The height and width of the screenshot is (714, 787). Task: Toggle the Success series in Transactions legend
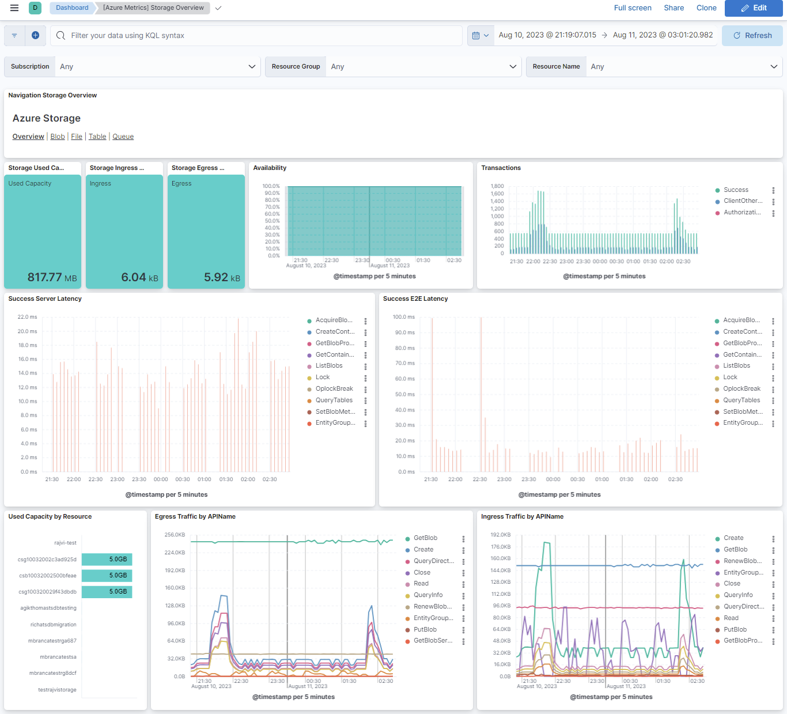click(x=736, y=190)
